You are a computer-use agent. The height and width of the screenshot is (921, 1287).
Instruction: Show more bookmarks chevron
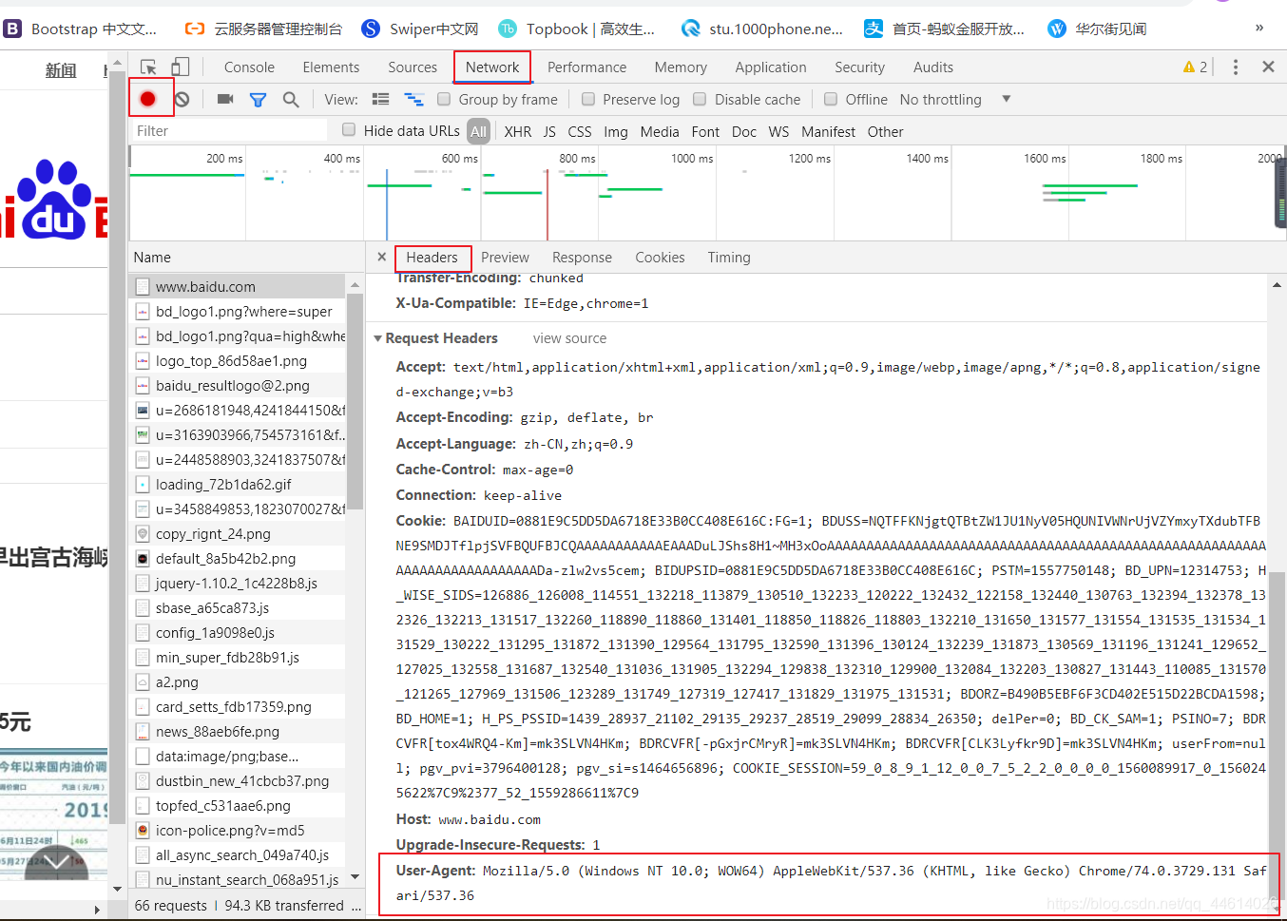(1259, 28)
